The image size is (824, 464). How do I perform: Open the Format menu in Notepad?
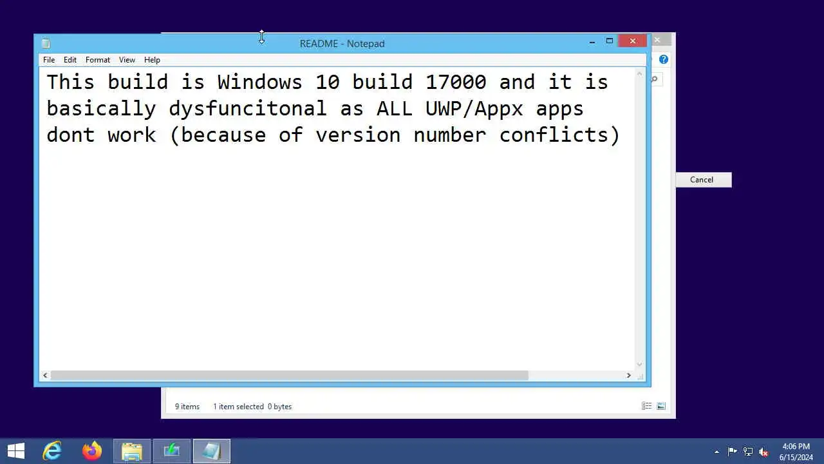coord(98,60)
